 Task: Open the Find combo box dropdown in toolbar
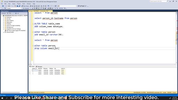point(76,6)
